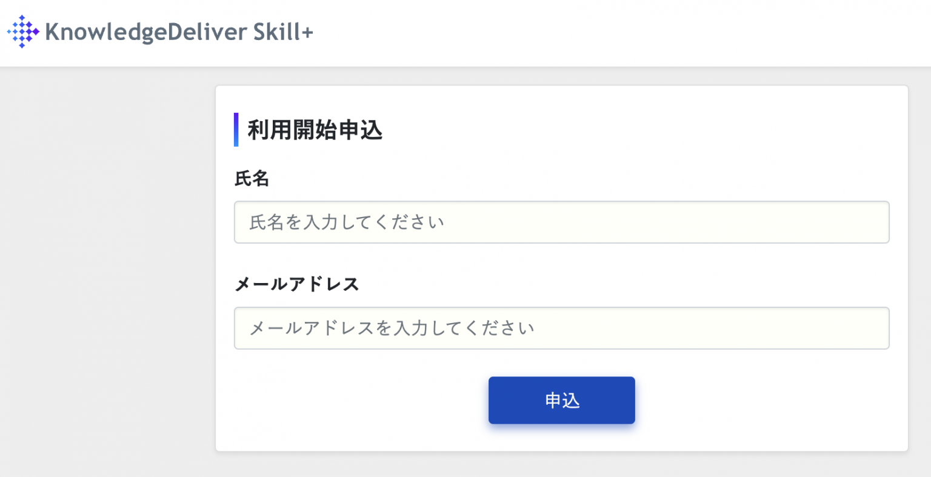
Task: Click the KnowledgeDeliver diamond logo icon
Action: coord(22,32)
